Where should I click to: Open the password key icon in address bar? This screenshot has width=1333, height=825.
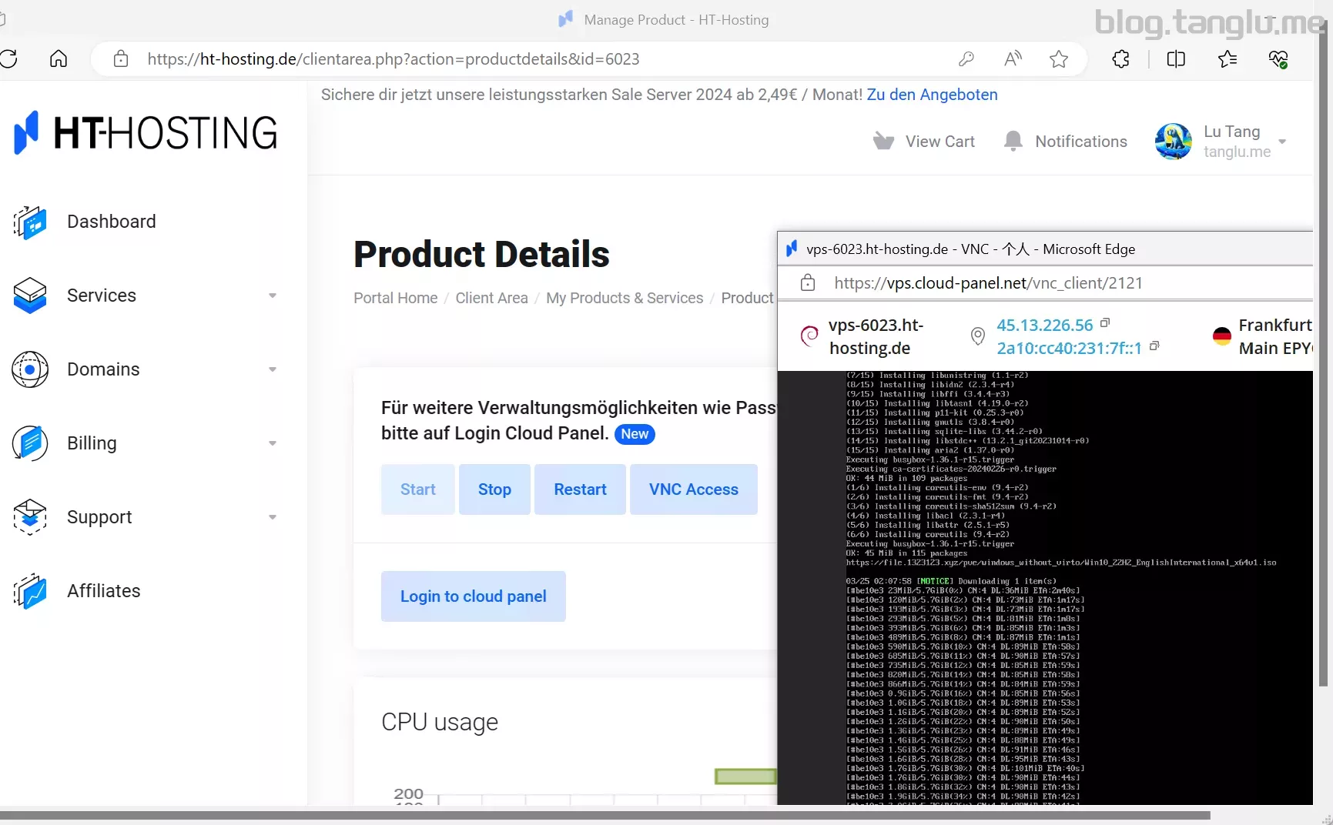[x=966, y=59]
